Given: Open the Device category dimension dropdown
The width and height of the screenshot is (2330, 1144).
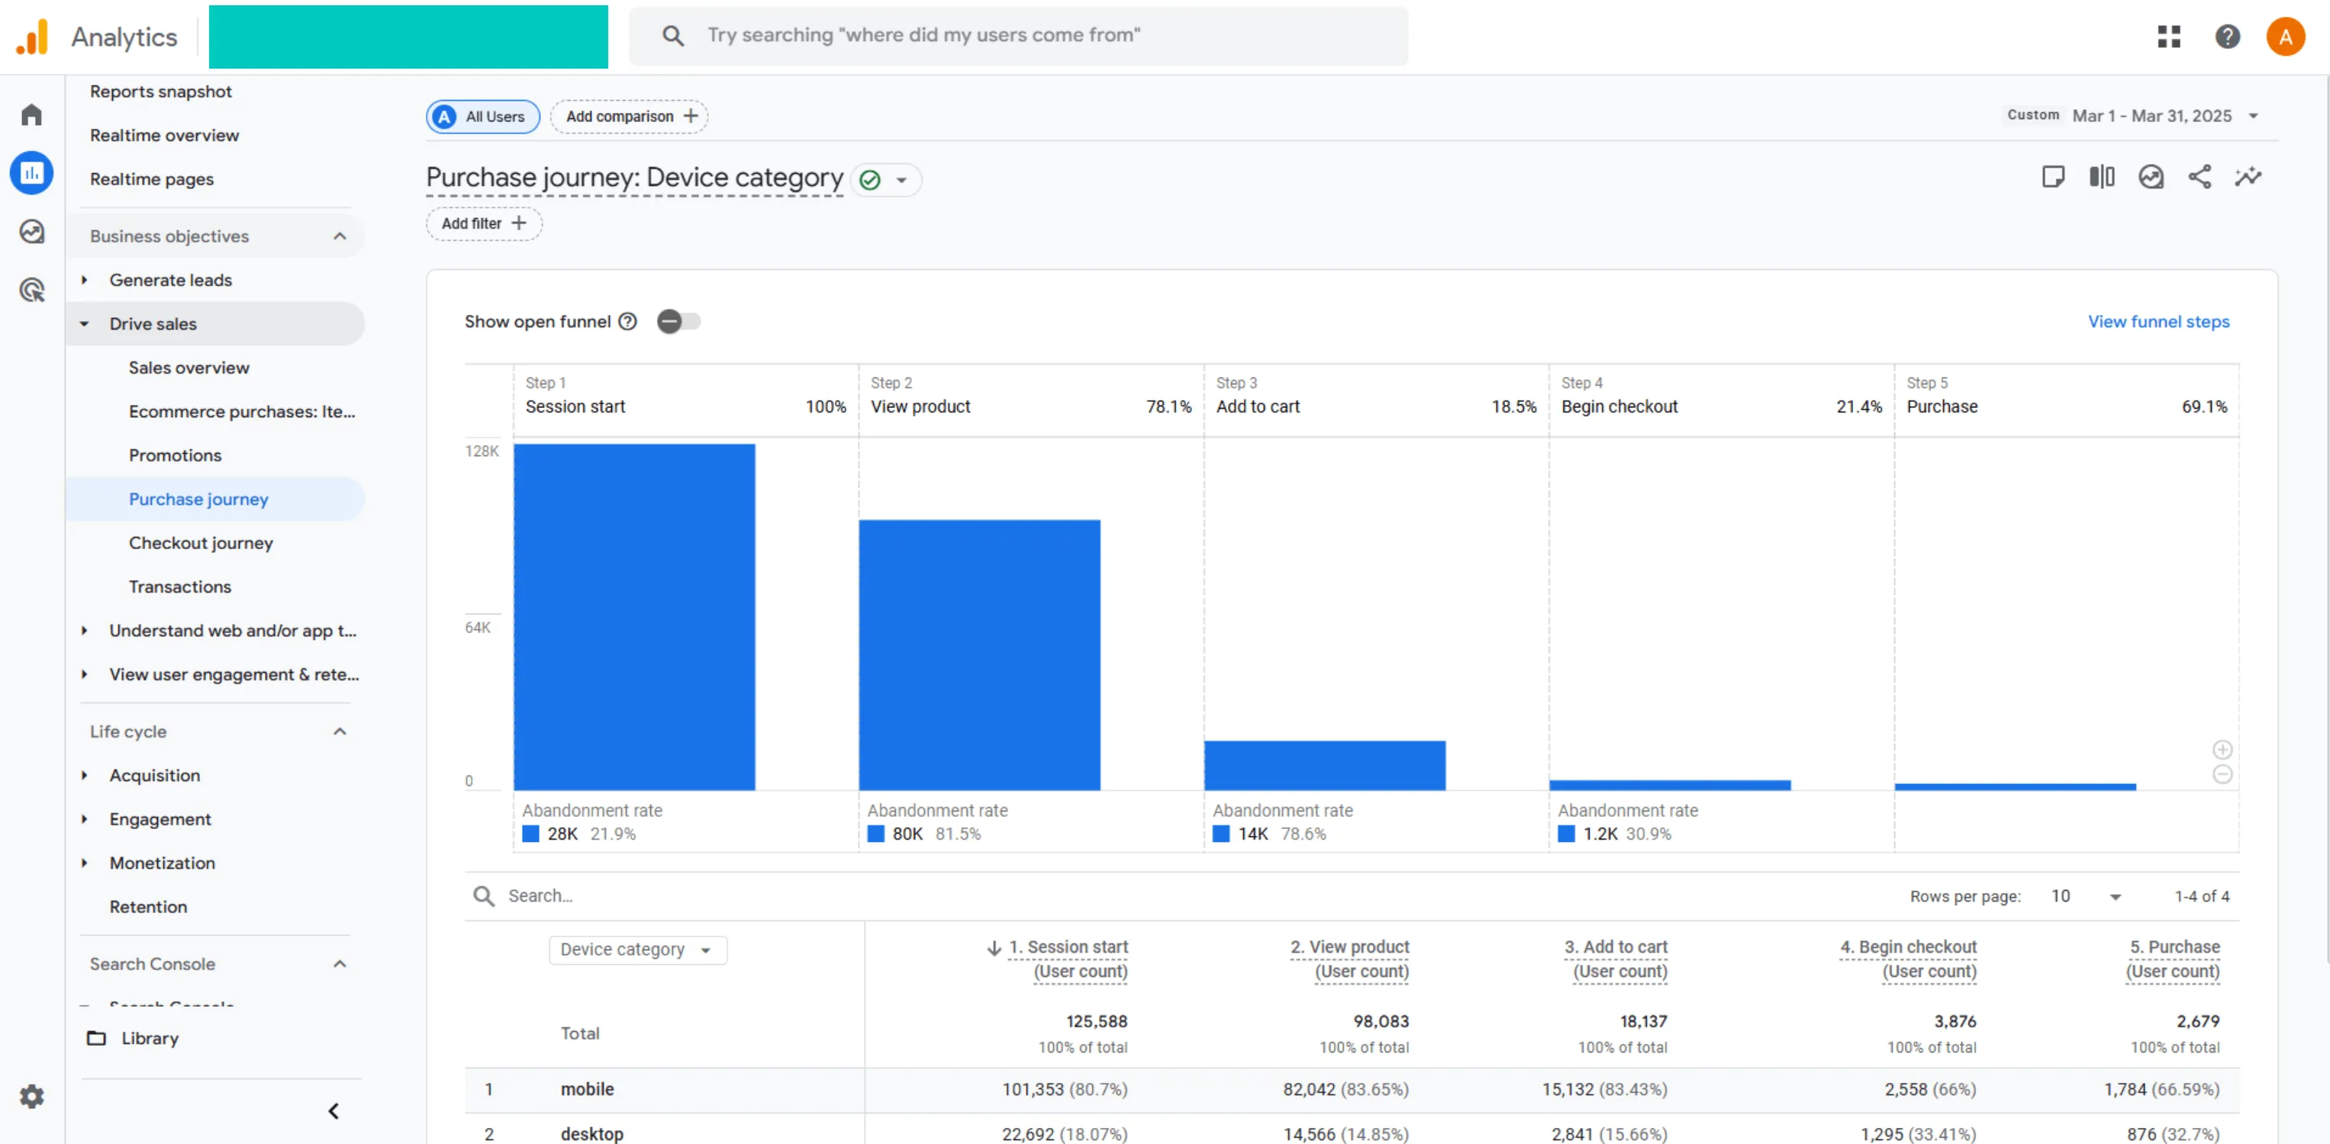Looking at the screenshot, I should coord(638,950).
